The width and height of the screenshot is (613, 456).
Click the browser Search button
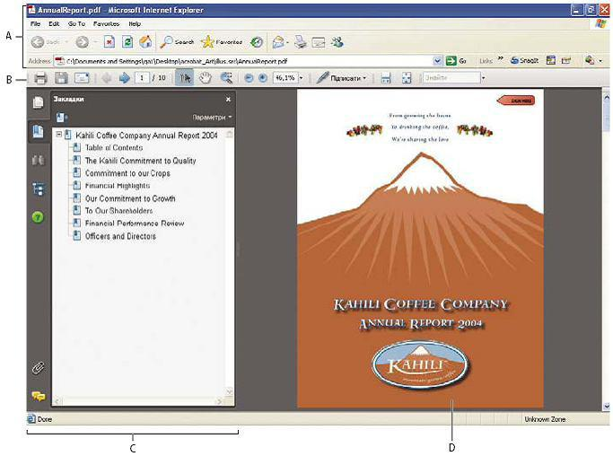click(x=177, y=42)
